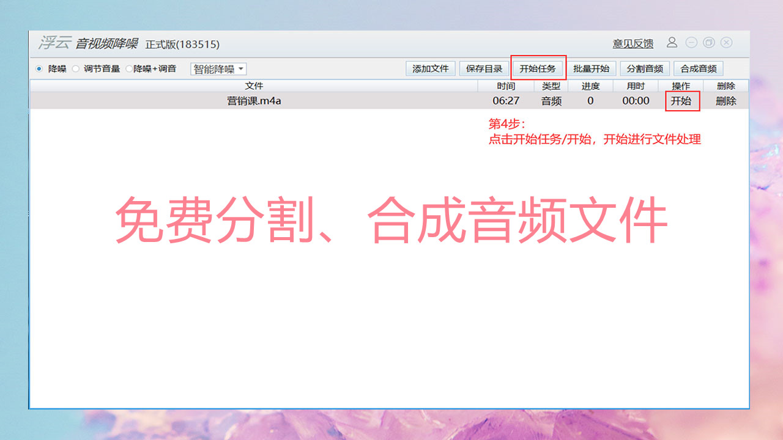Screen dimensions: 783x440
Task: Check the 进度 value for 营销课.m4a
Action: point(590,101)
